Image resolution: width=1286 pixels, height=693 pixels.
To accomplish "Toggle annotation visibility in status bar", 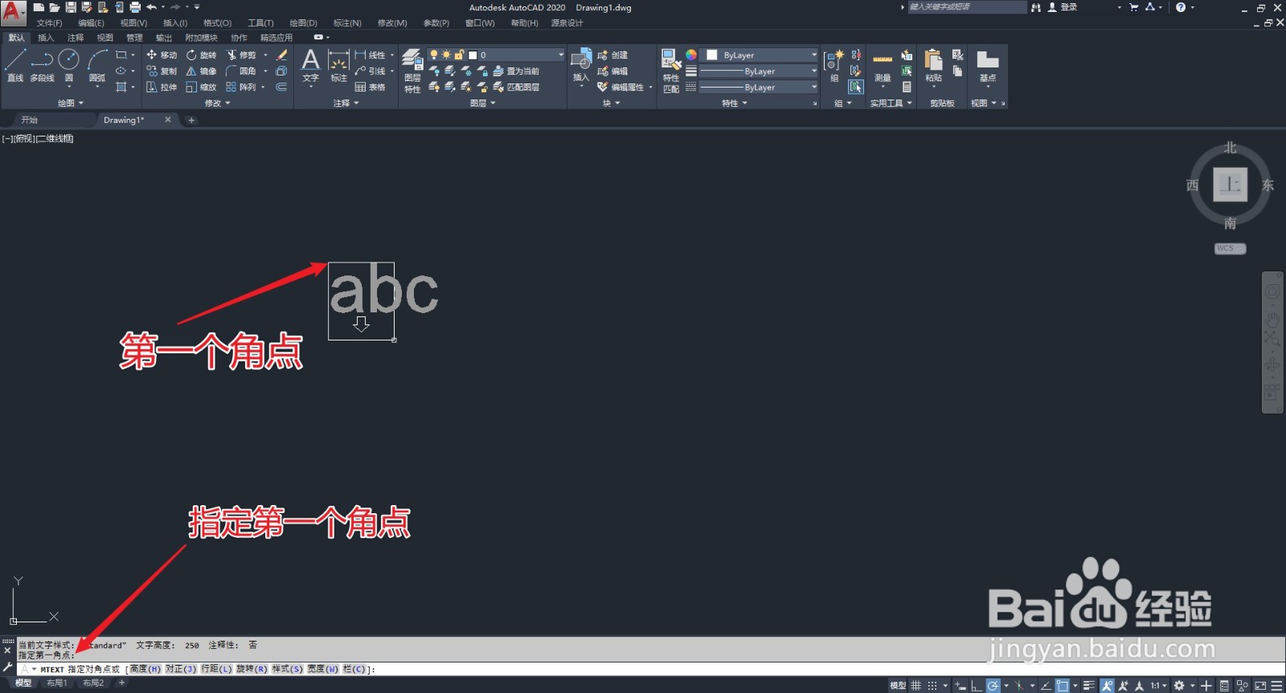I will click(x=1108, y=685).
